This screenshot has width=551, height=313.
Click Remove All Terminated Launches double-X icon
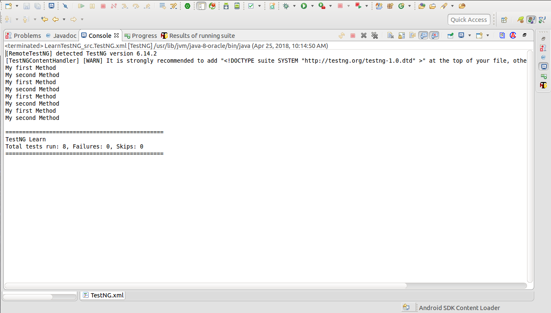[374, 35]
